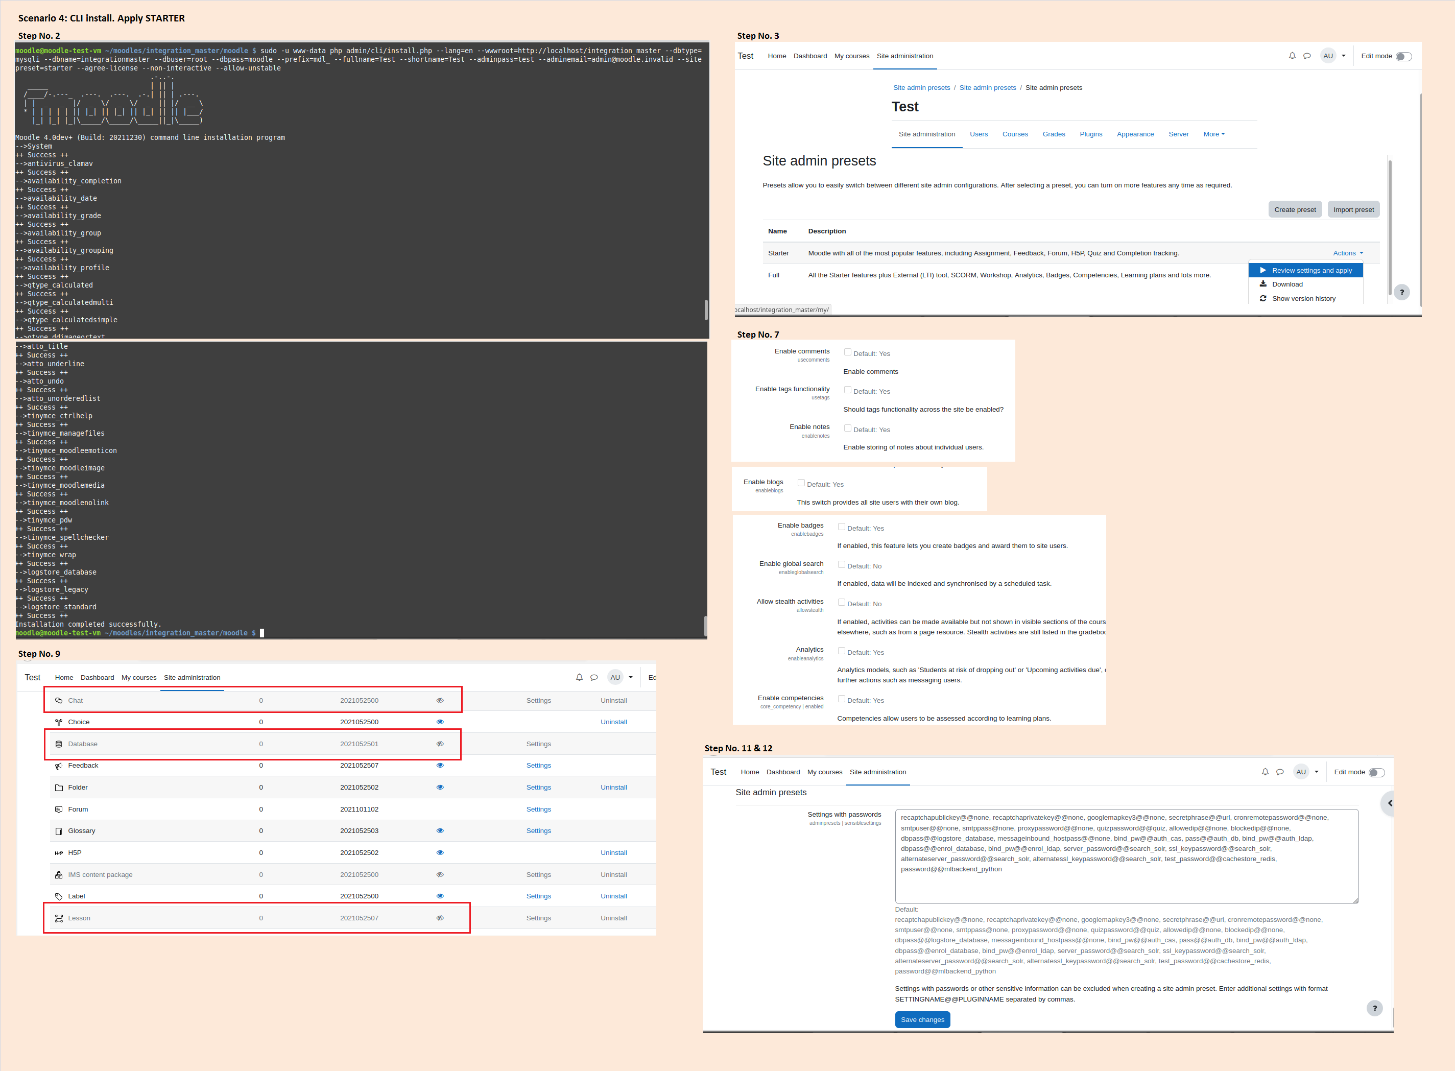Tick the Allow stealth activities checkbox
The height and width of the screenshot is (1071, 1455).
click(x=841, y=602)
